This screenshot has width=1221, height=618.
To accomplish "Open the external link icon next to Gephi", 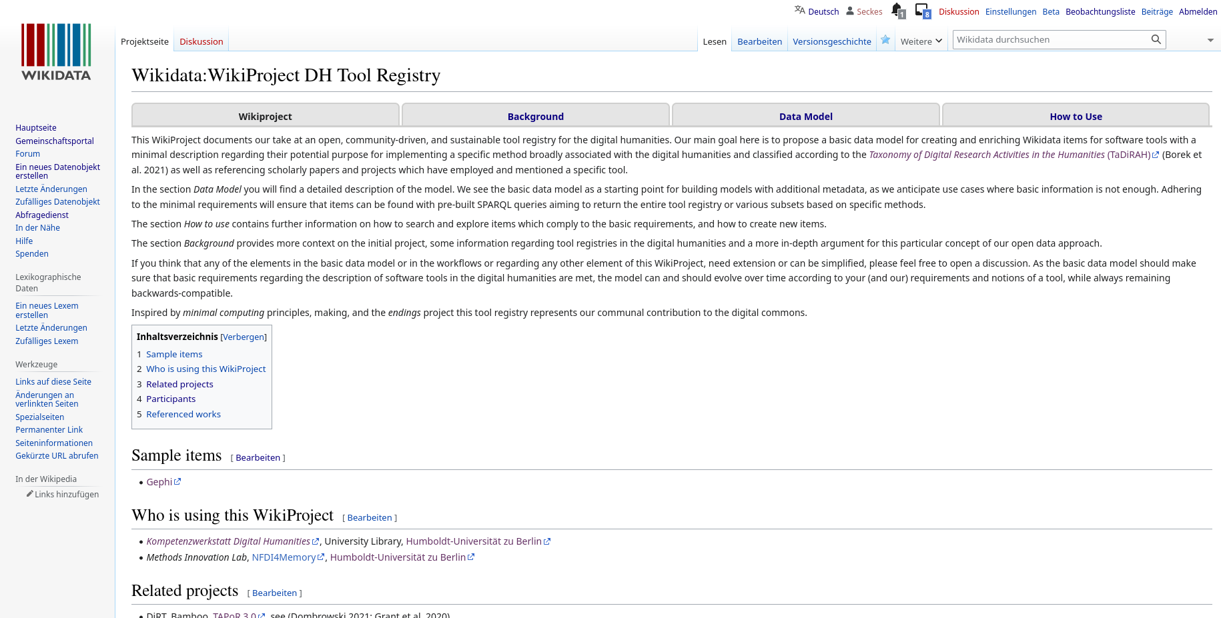I will coord(177,481).
